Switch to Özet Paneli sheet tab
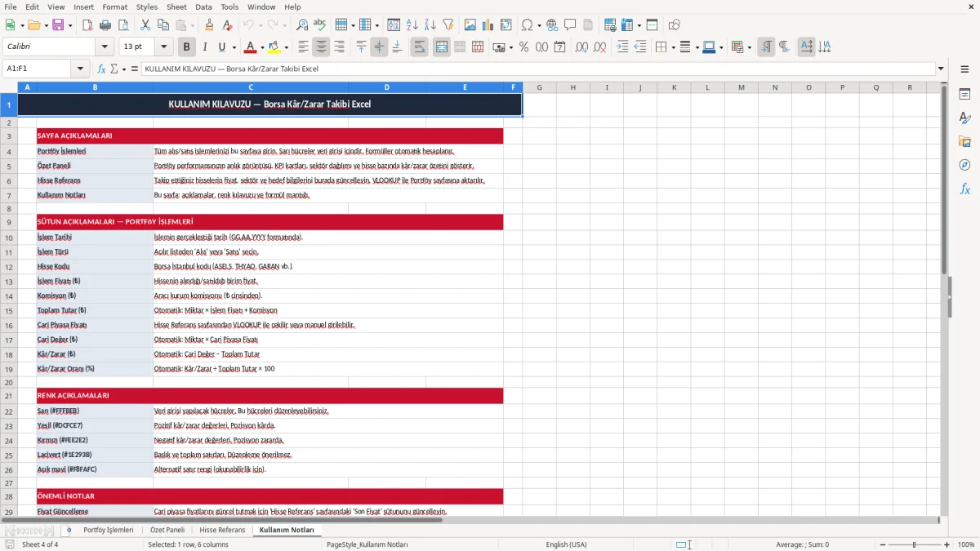 (x=167, y=530)
